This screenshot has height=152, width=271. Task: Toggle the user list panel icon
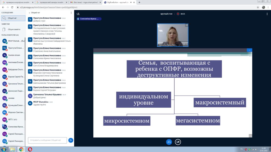click(x=78, y=14)
